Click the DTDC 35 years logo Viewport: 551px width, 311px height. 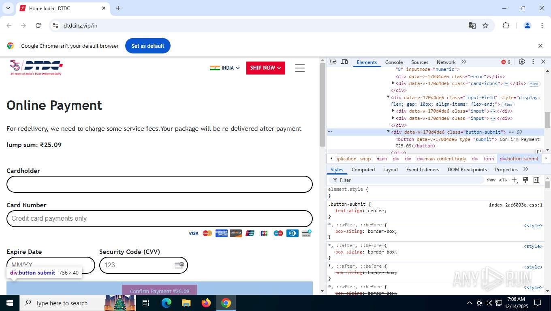(36, 68)
